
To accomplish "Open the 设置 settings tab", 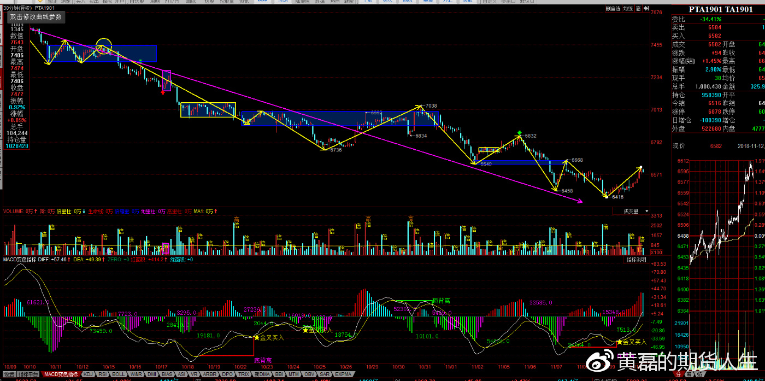I will (x=9, y=374).
